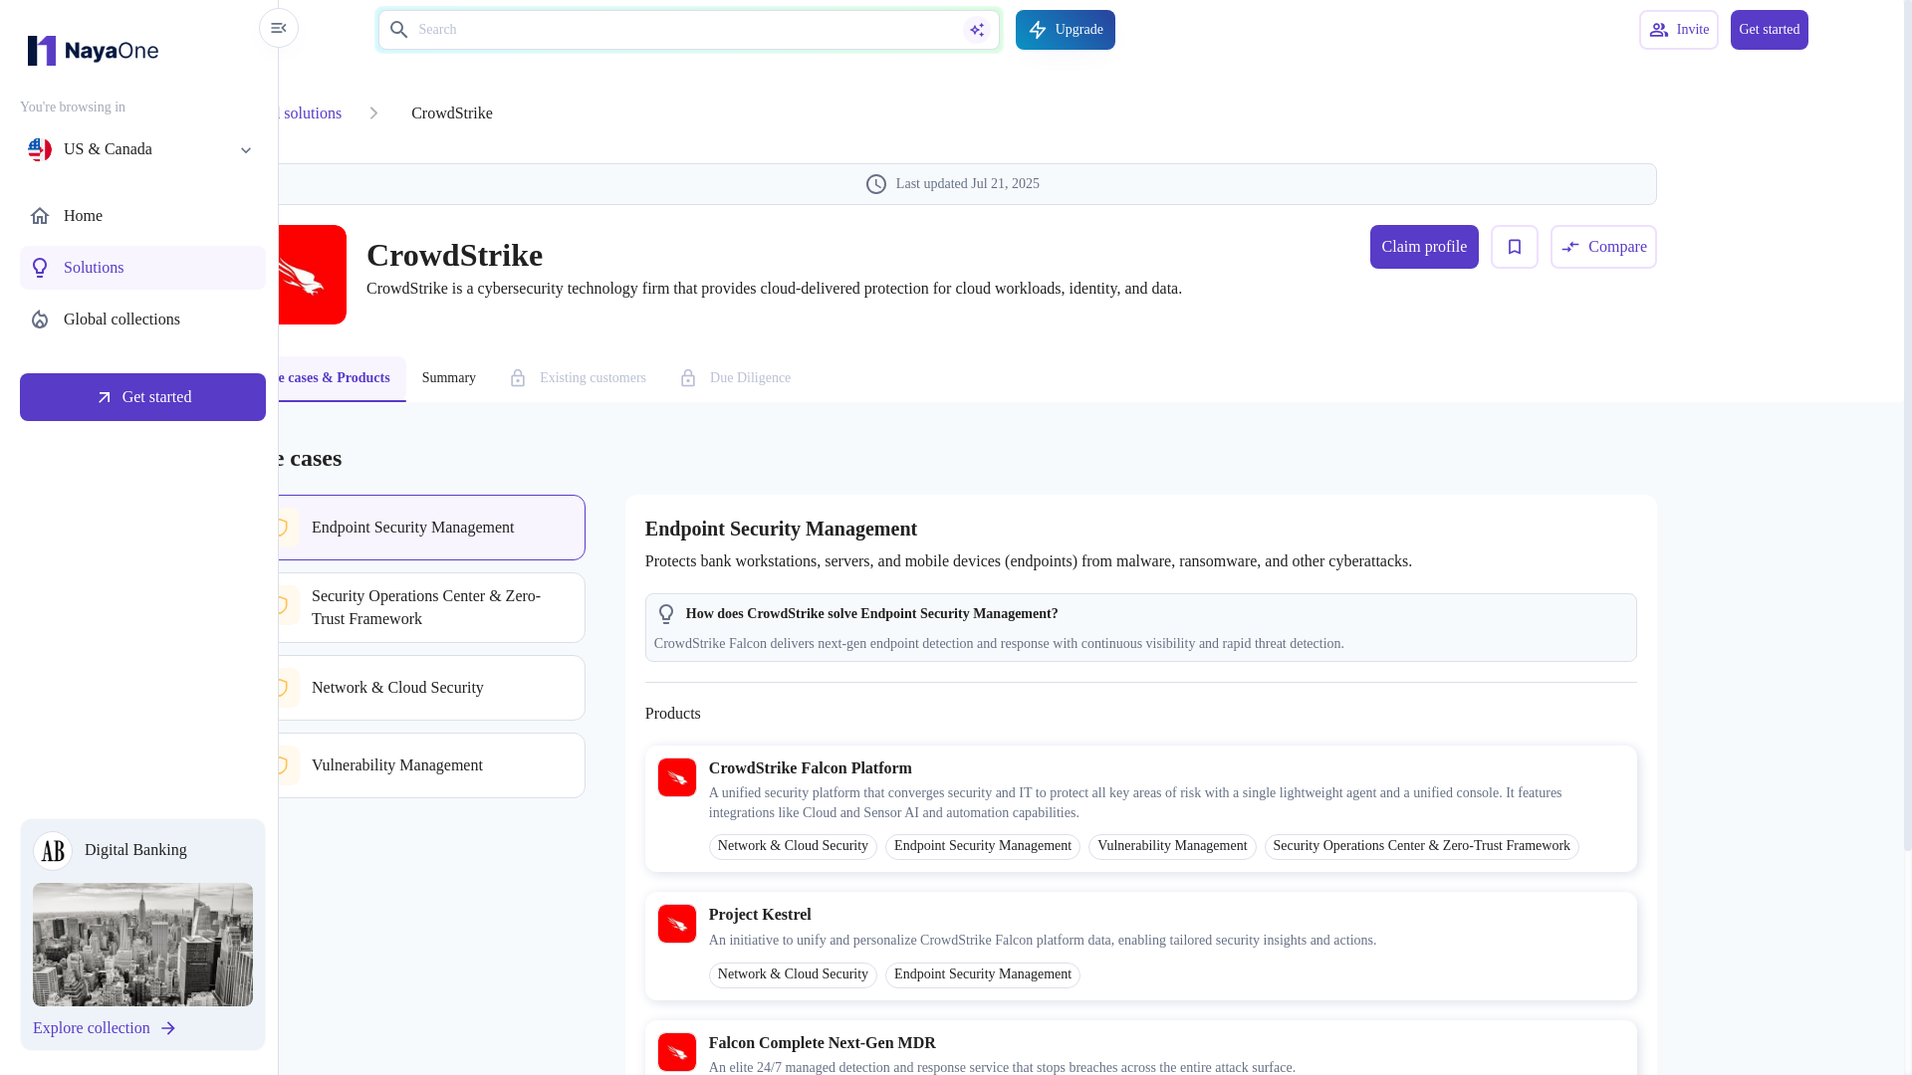The height and width of the screenshot is (1075, 1912).
Task: Click Falcon Complete Next-Gen MDR logo
Action: 677,1052
